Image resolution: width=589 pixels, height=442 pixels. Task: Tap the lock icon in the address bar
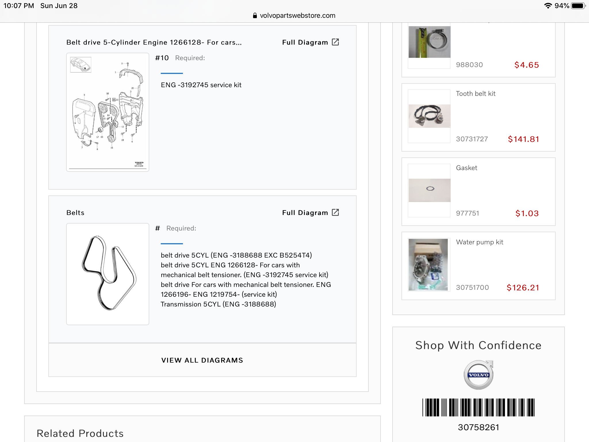(x=255, y=16)
